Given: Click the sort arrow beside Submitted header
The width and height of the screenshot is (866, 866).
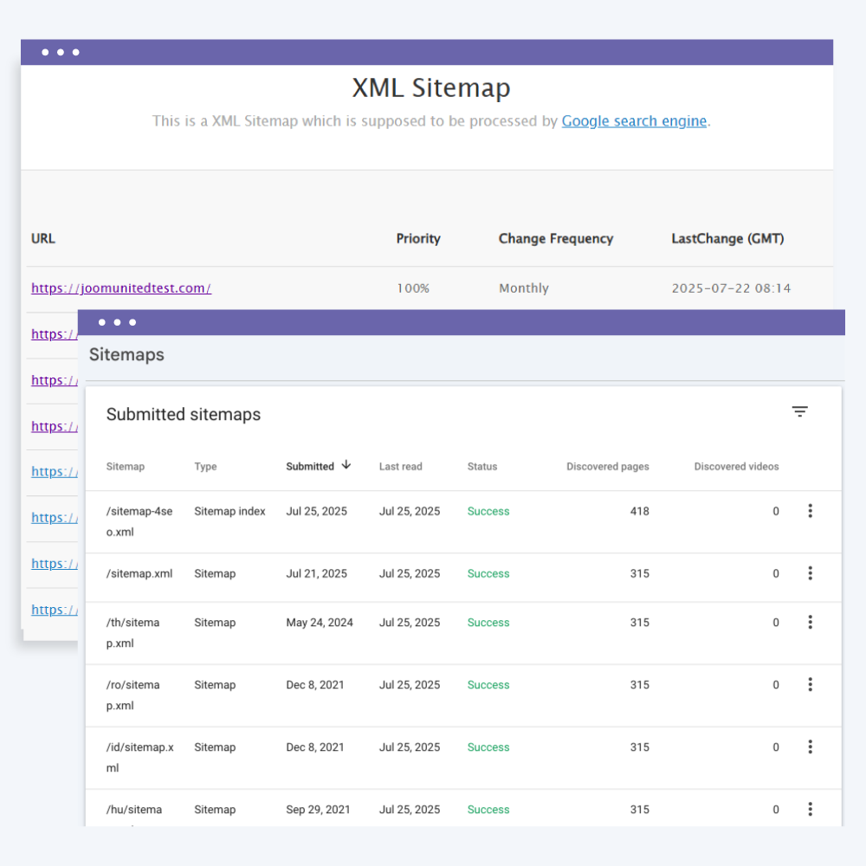Looking at the screenshot, I should [346, 465].
